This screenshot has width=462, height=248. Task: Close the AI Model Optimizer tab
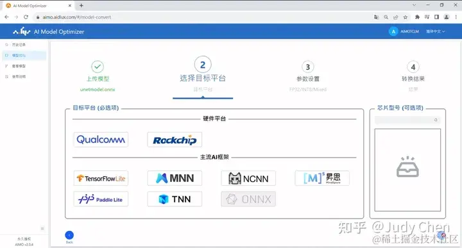70,5
